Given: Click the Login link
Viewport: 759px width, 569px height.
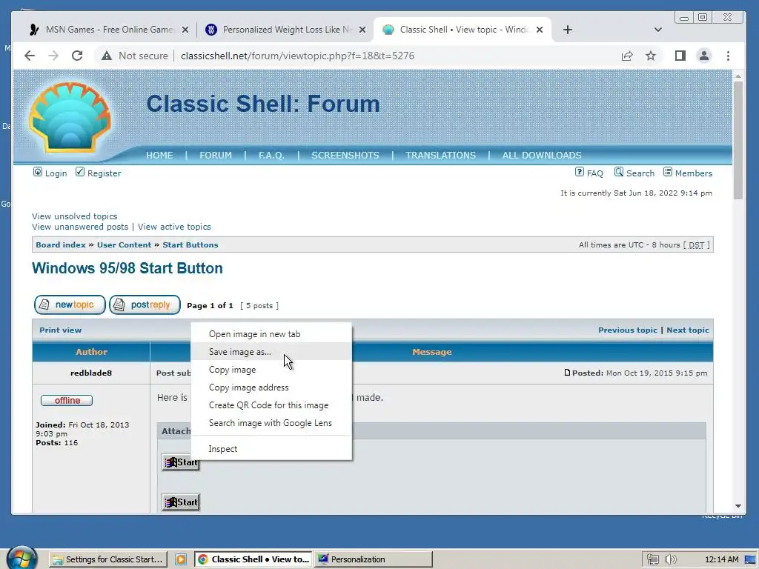Looking at the screenshot, I should tap(50, 173).
